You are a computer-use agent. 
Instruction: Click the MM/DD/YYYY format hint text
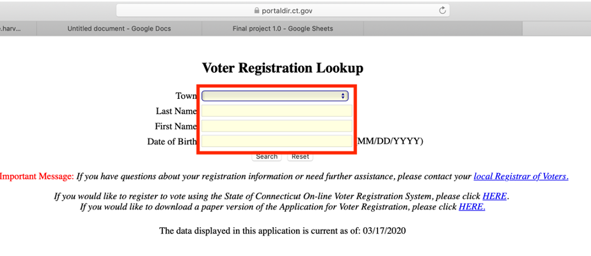[x=390, y=141]
